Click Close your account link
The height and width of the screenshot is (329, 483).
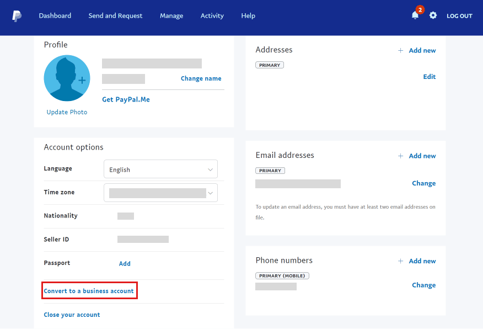[72, 315]
